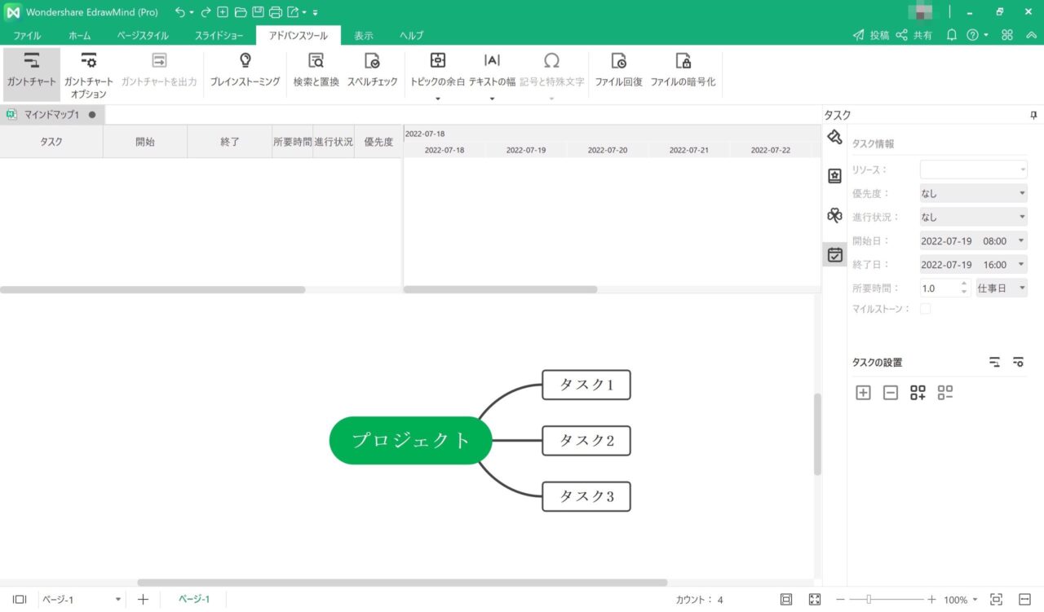Image resolution: width=1044 pixels, height=612 pixels.
Task: Open the 進行状況 progress dropdown in task panel
Action: tap(974, 217)
